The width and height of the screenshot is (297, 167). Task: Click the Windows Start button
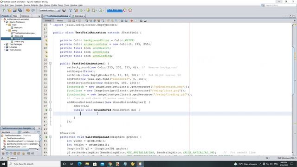4,164
